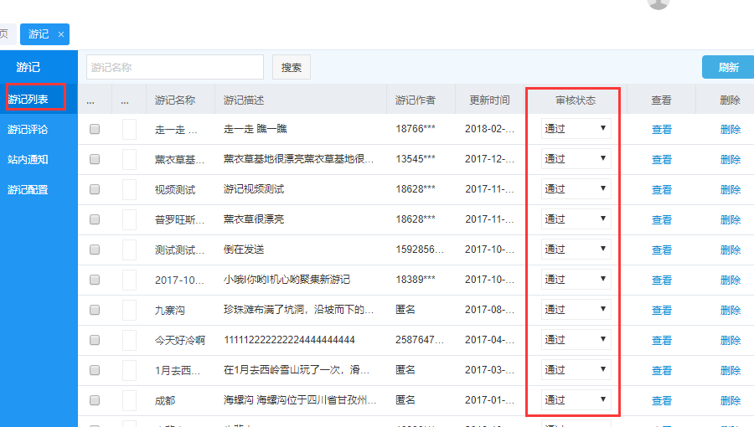Click thumbnail of 九寨沟 travel note

click(129, 310)
